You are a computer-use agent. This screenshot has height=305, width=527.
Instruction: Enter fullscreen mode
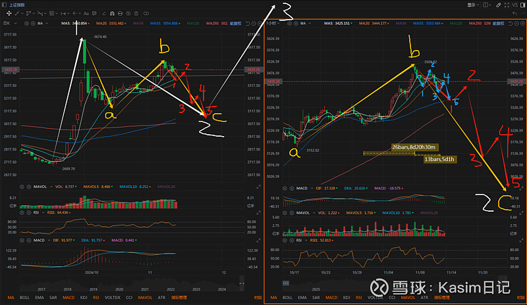coord(507,5)
